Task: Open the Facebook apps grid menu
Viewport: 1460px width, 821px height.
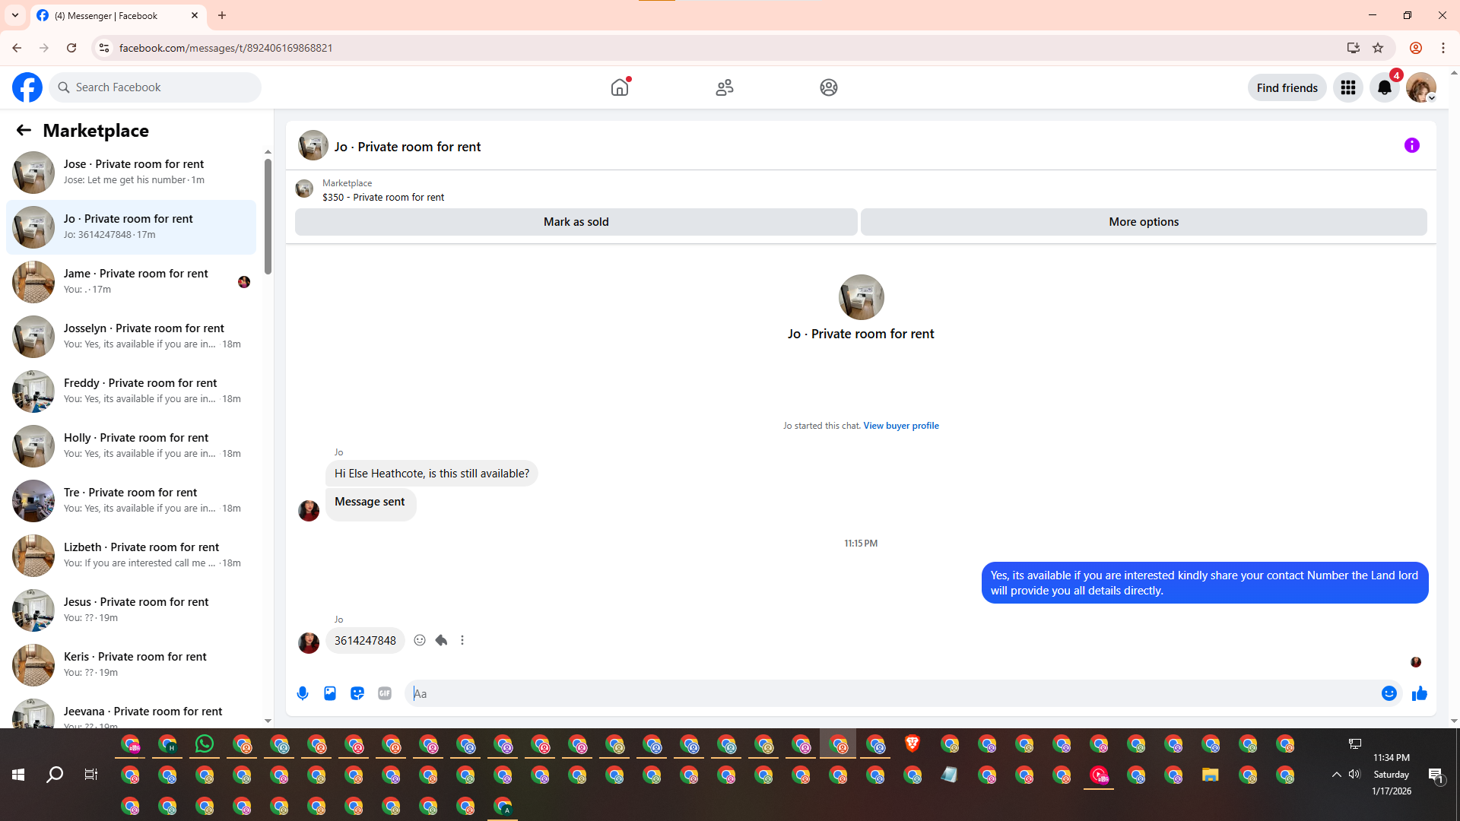Action: coord(1348,87)
